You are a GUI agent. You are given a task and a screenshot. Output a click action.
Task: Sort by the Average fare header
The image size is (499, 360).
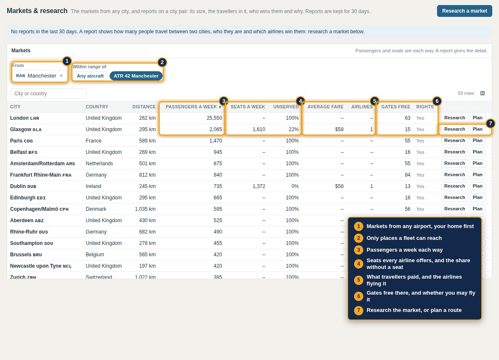pos(325,107)
